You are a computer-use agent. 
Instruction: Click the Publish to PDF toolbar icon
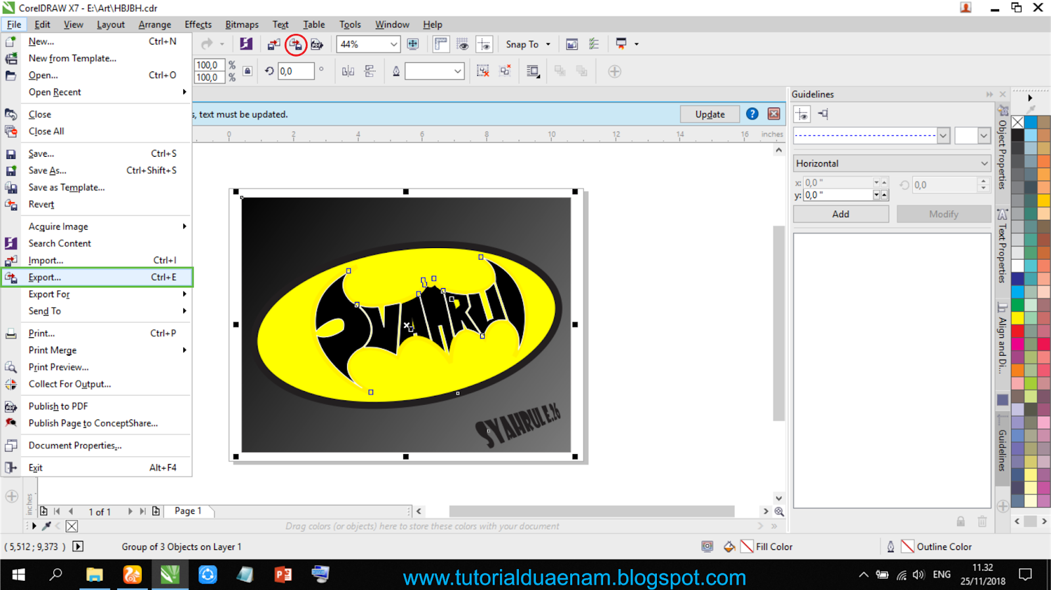[317, 44]
